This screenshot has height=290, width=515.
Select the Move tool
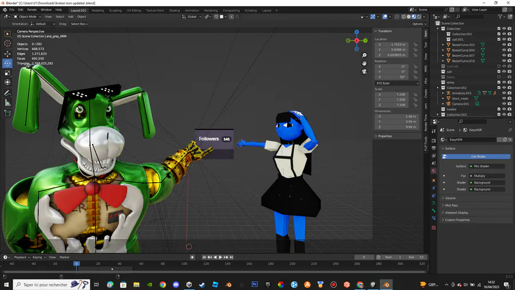click(x=7, y=54)
